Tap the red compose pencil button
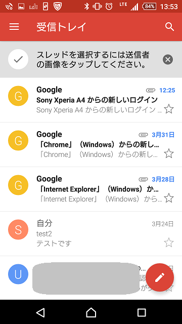 (x=160, y=277)
